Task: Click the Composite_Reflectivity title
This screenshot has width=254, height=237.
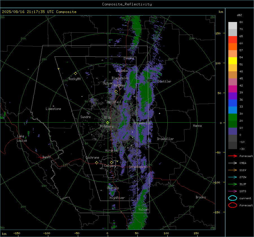Action: pyautogui.click(x=127, y=4)
